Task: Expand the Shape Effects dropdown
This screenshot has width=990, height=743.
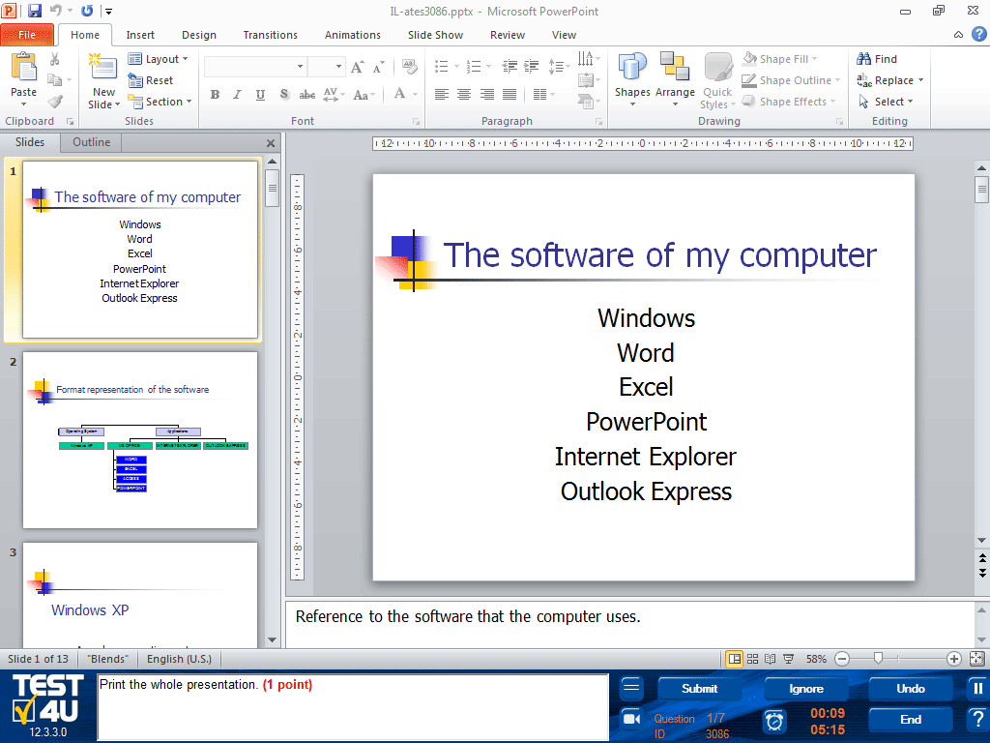Action: pos(788,102)
